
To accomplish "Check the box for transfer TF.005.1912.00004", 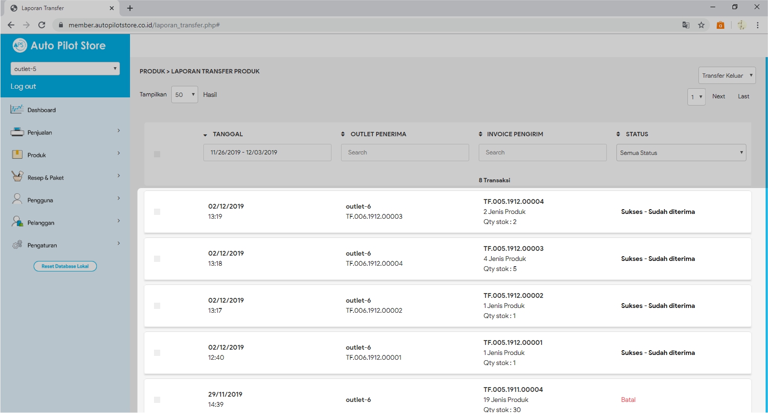I will click(157, 212).
